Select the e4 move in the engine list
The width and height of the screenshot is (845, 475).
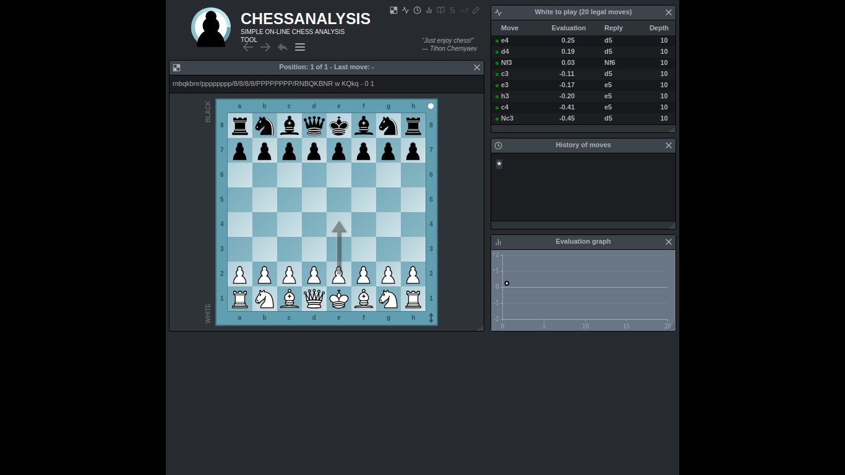[x=504, y=40]
